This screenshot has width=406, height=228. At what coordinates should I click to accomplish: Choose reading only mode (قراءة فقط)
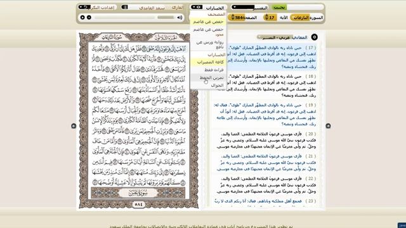point(209,70)
